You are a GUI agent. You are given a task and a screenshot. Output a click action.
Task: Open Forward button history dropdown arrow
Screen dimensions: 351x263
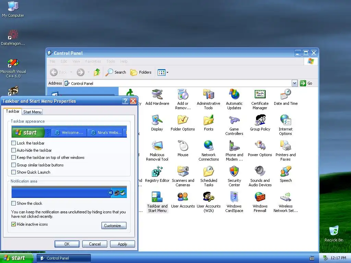[89, 72]
